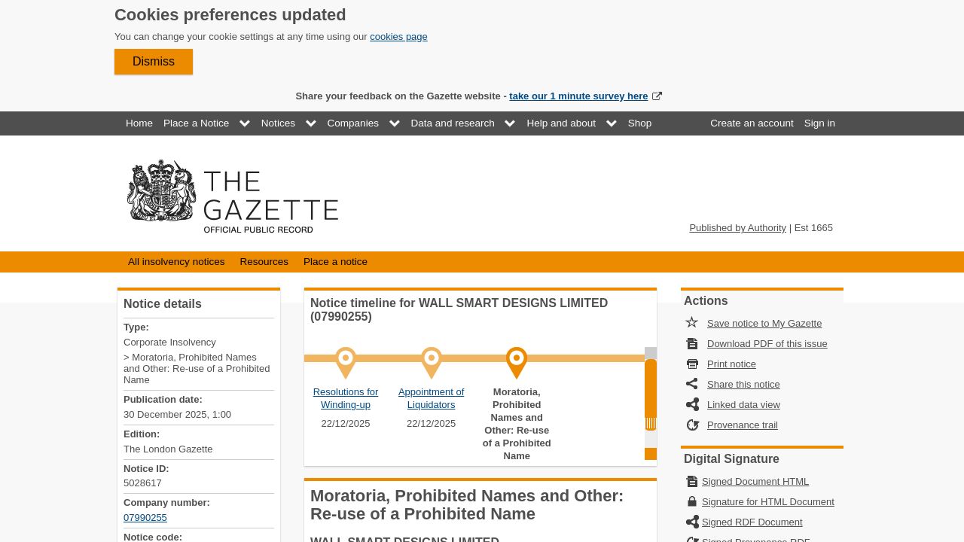Open the Place a Notice menu item

pos(196,123)
